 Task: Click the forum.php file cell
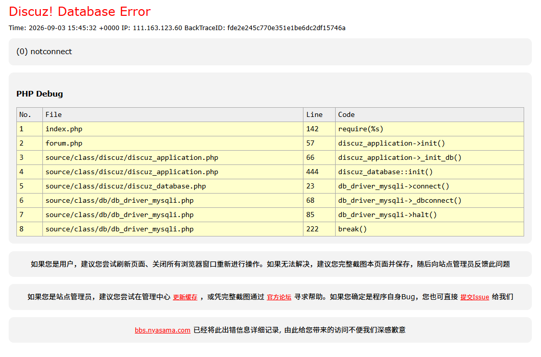[x=173, y=143]
